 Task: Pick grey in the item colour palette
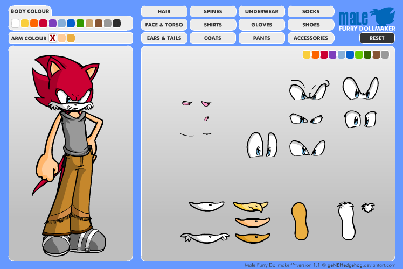point(385,55)
